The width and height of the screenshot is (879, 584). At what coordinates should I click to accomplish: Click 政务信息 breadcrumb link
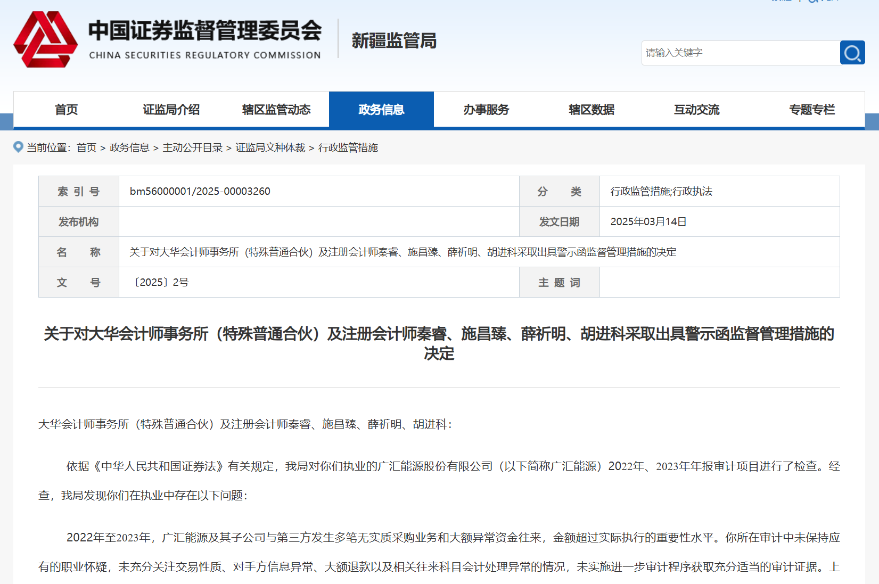129,147
